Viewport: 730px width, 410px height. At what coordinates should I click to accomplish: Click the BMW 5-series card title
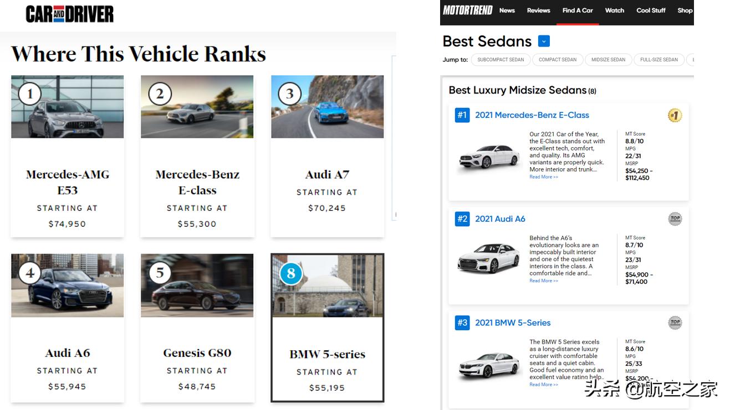coord(327,354)
